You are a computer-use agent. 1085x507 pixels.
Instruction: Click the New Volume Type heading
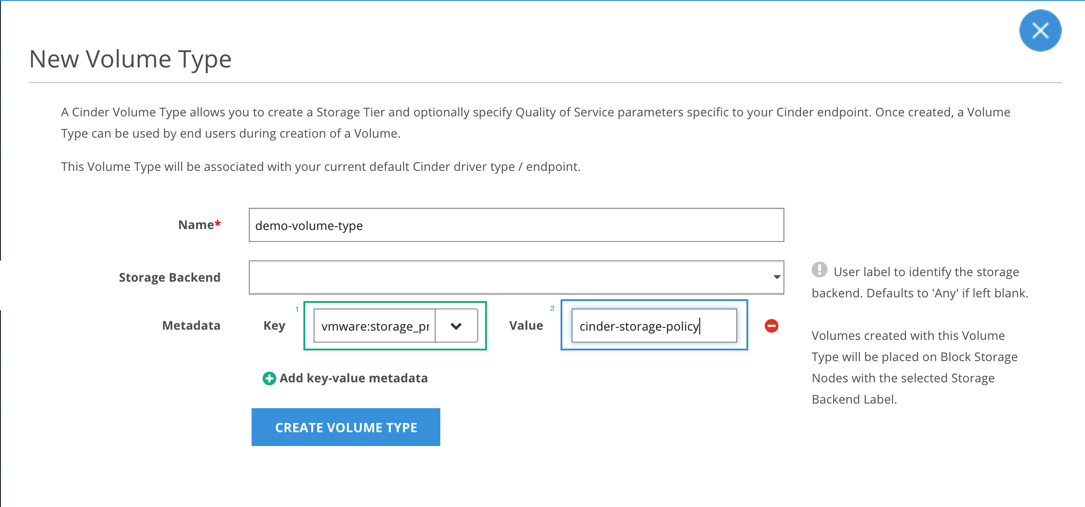coord(130,59)
